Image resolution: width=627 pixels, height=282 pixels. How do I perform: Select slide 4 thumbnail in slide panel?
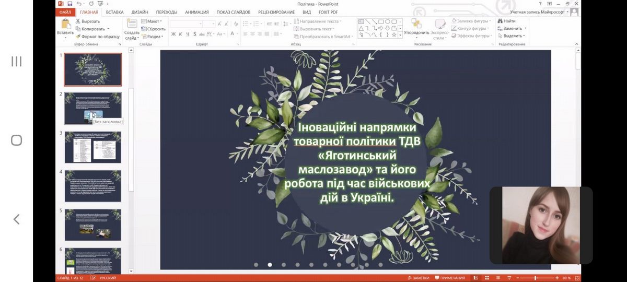[x=92, y=185]
